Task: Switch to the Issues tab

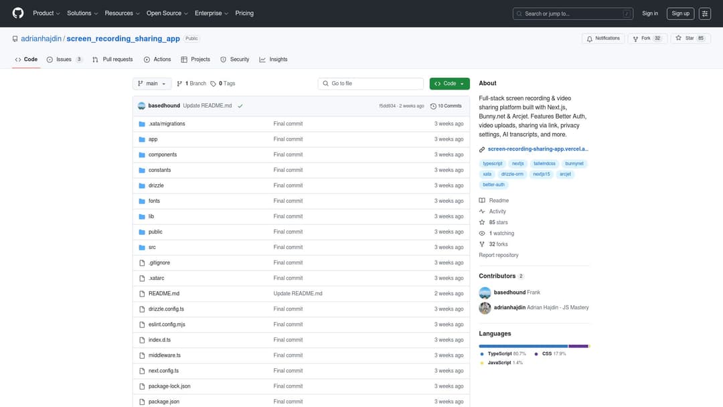Action: 64,60
